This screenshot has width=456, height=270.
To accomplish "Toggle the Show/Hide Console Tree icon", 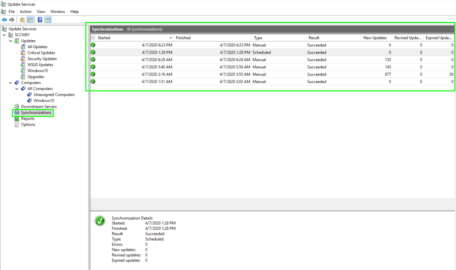I will point(30,20).
